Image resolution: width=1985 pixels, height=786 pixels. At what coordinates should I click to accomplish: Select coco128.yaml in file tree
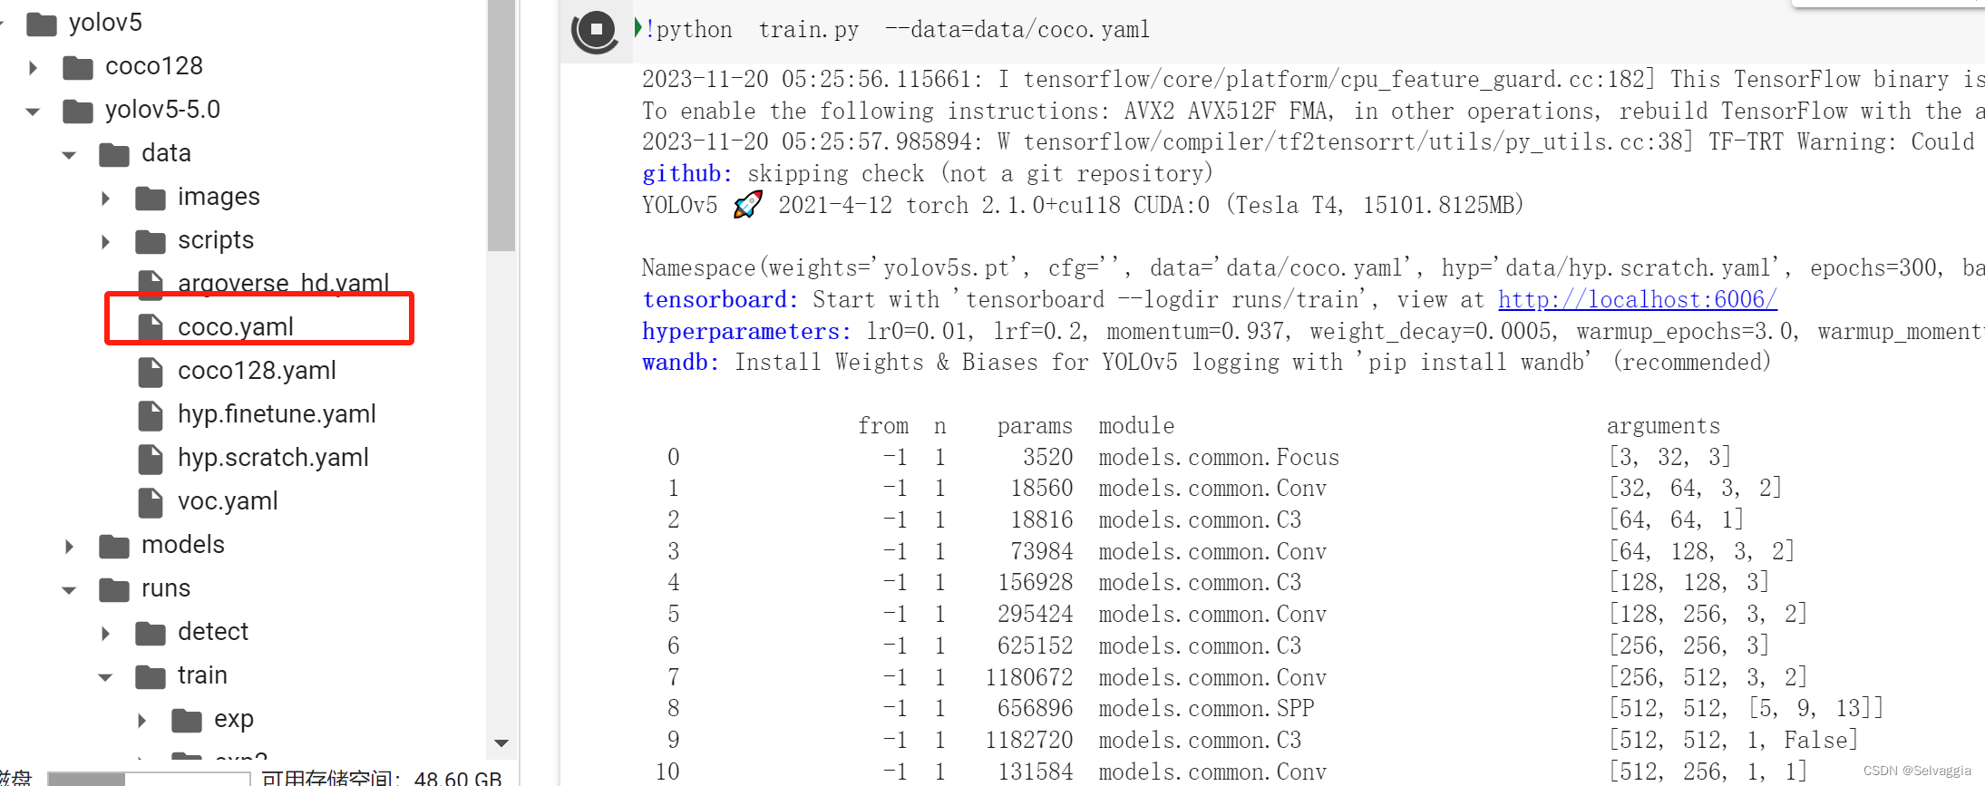(x=257, y=370)
